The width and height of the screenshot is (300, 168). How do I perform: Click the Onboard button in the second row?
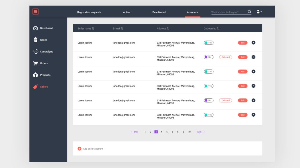pyautogui.click(x=225, y=57)
